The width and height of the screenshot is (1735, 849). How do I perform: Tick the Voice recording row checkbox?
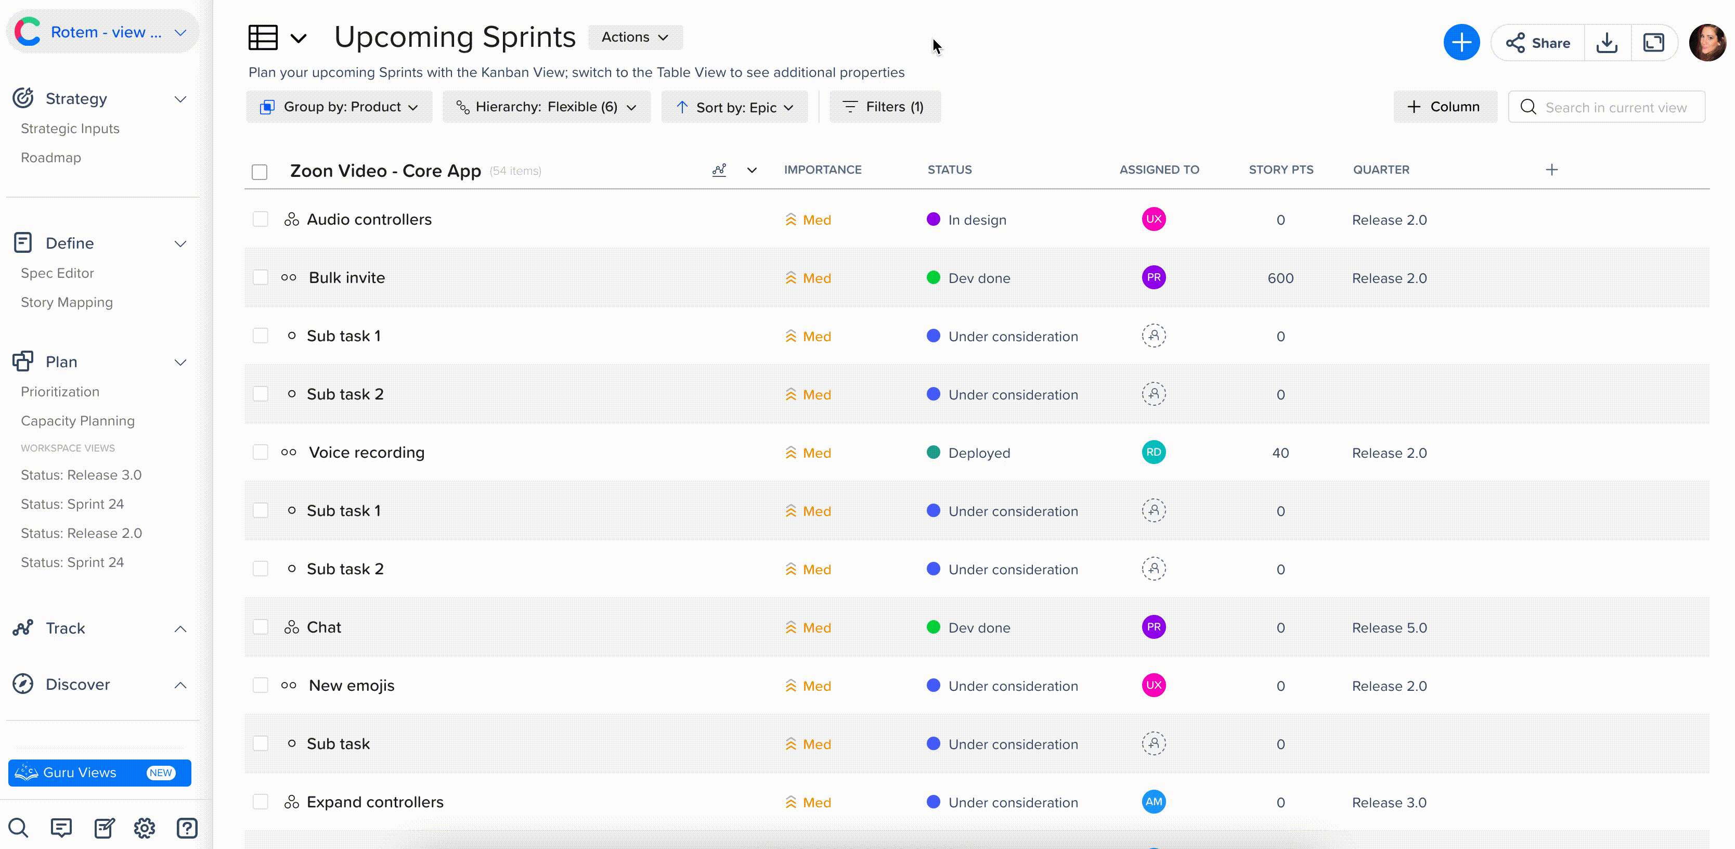pos(260,453)
